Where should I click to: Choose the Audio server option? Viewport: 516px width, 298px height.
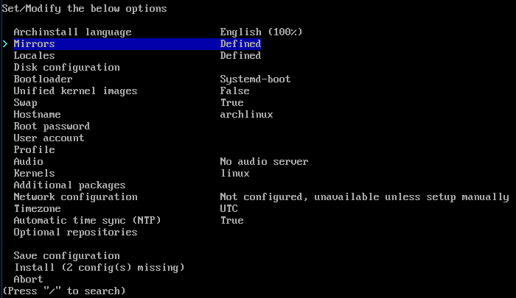(28, 162)
